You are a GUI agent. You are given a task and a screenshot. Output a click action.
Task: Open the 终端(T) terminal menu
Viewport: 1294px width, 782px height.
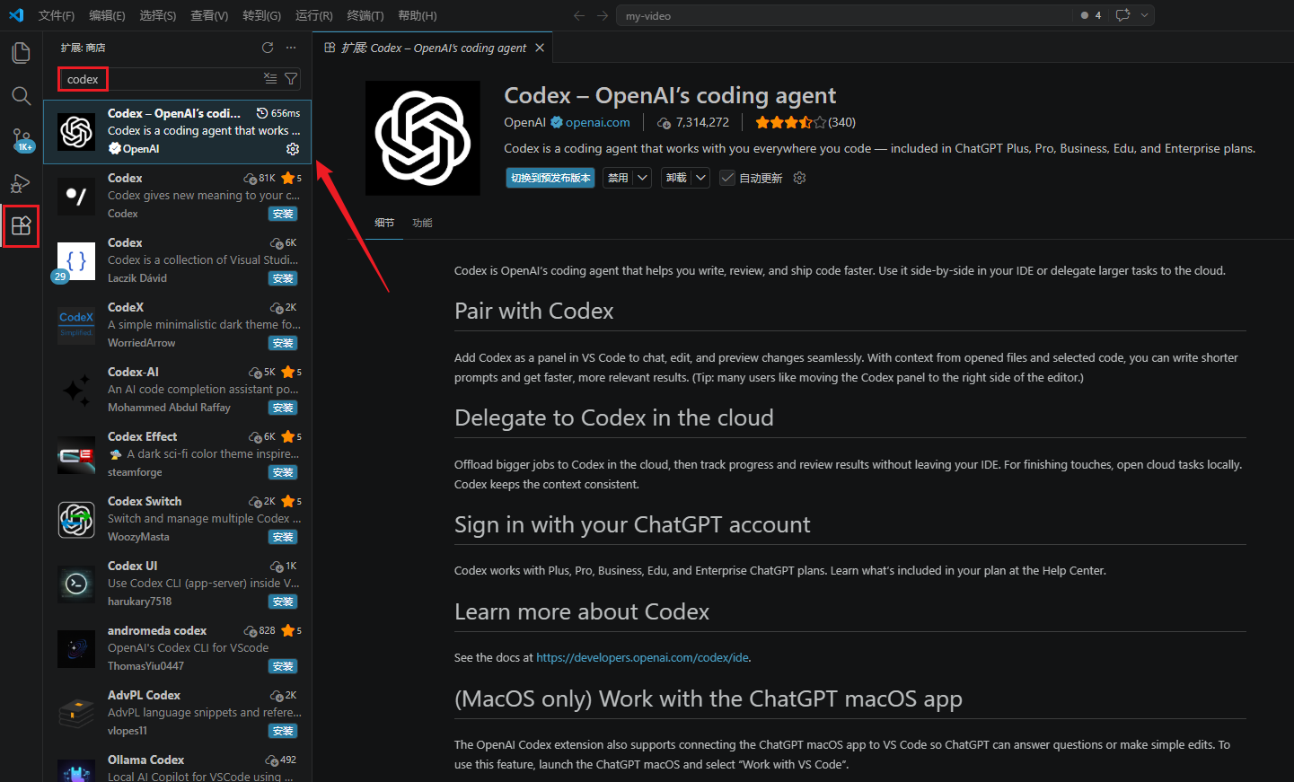tap(365, 15)
